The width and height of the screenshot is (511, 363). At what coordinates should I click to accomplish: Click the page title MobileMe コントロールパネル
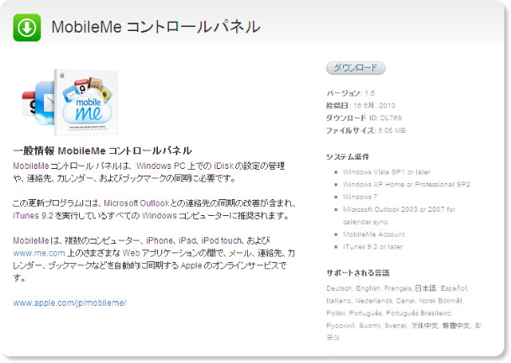tap(155, 27)
